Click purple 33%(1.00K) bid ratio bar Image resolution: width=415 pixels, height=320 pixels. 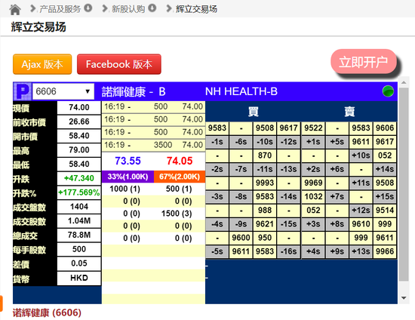(x=128, y=177)
